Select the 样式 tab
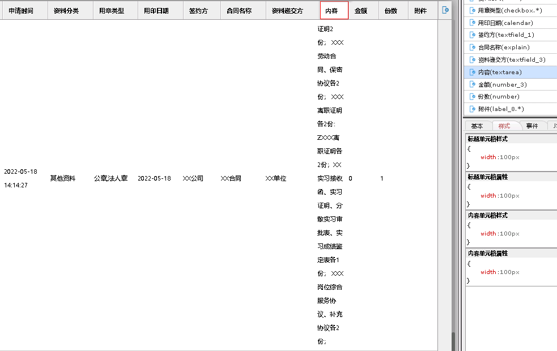This screenshot has width=557, height=351. point(504,126)
